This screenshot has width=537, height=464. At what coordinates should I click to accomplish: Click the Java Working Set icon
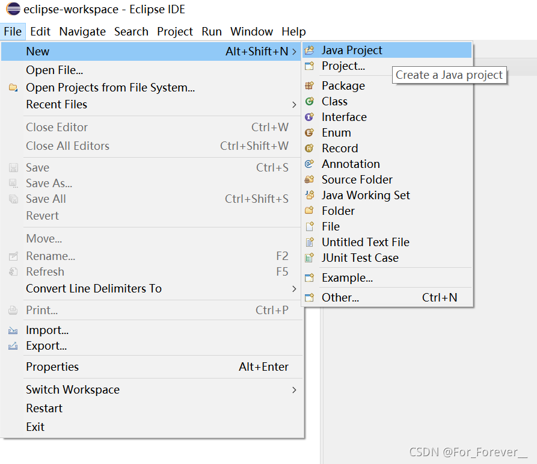pos(309,195)
